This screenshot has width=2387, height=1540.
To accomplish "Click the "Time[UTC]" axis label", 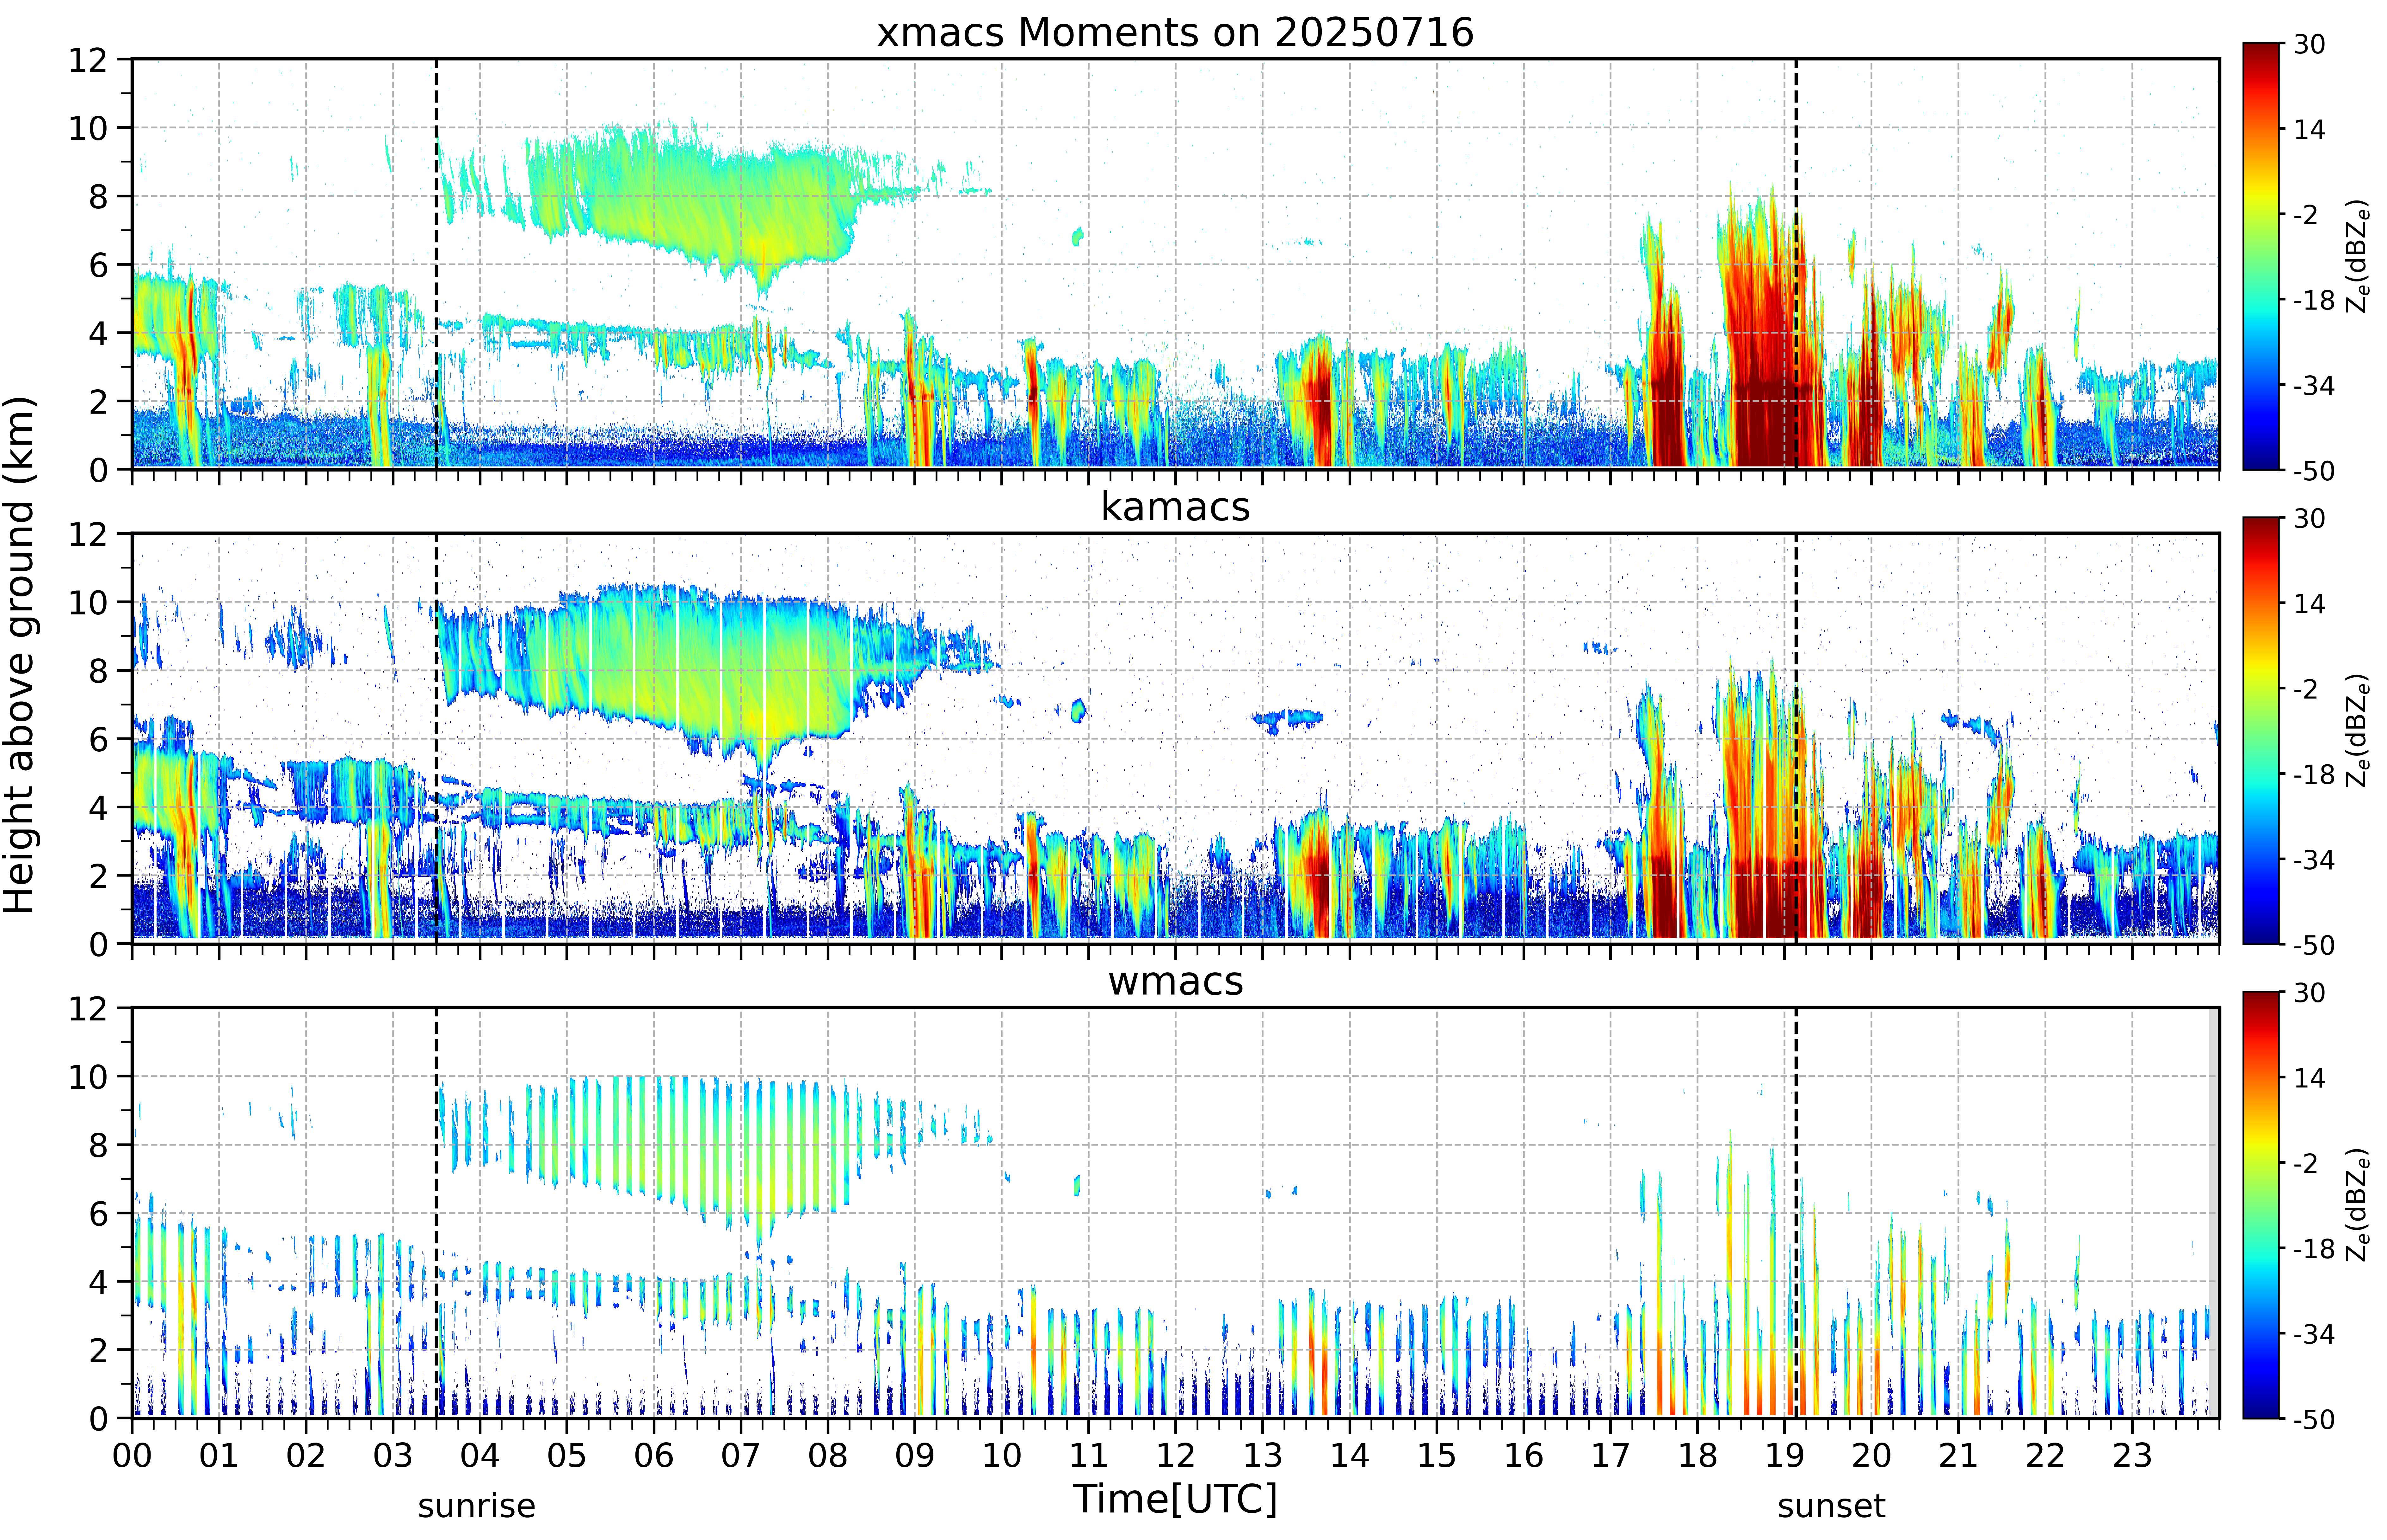I will pos(1175,1499).
